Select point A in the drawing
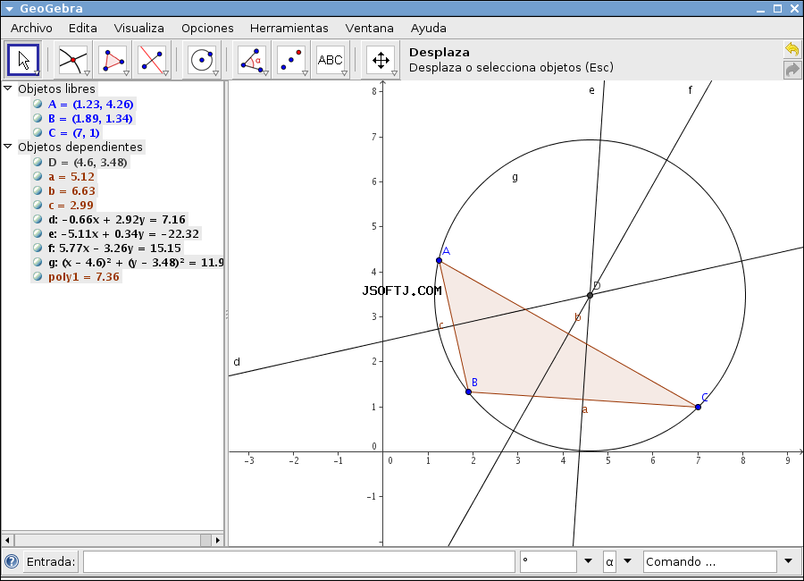Viewport: 804px width, 581px height. [x=439, y=261]
